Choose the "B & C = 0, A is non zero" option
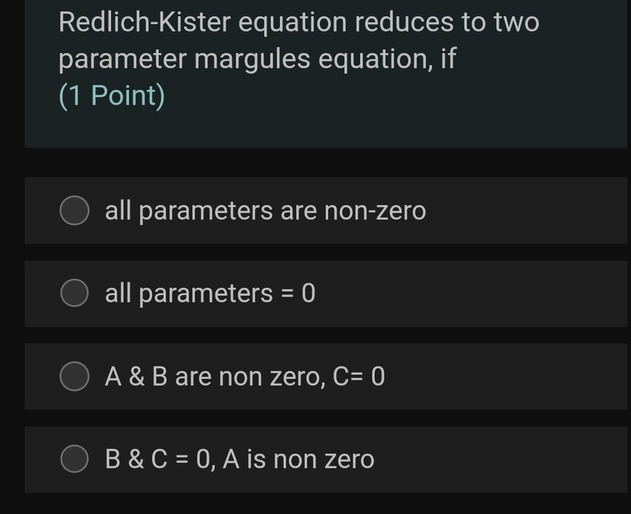Viewport: 631px width, 514px height. coord(74,458)
